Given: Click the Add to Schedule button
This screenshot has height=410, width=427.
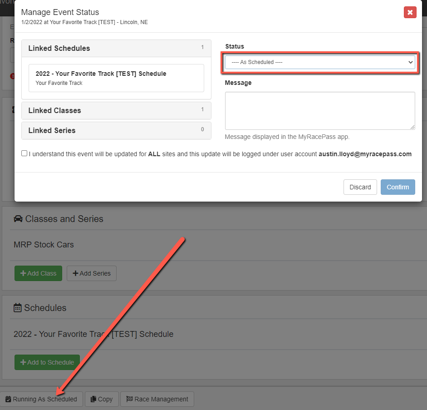Looking at the screenshot, I should [x=47, y=362].
